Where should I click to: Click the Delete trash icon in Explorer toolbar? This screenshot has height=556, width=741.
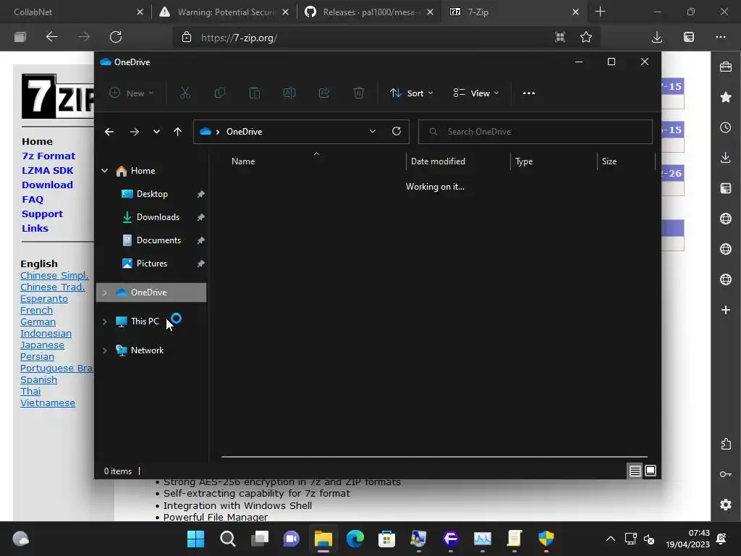[359, 93]
